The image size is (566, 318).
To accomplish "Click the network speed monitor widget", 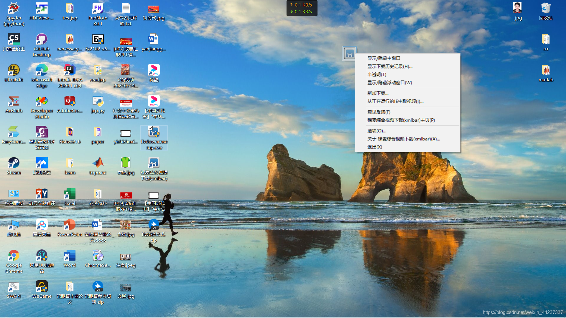I will 302,8.
